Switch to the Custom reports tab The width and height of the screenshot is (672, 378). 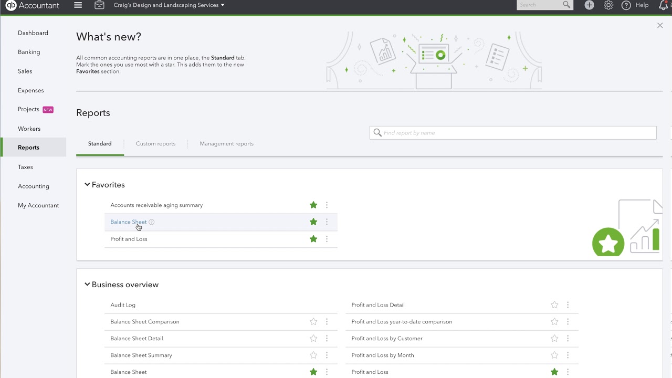pyautogui.click(x=156, y=143)
